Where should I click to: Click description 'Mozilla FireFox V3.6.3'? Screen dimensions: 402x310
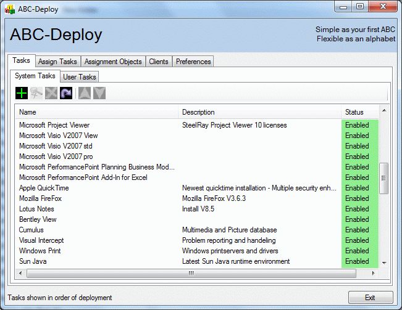coord(214,198)
